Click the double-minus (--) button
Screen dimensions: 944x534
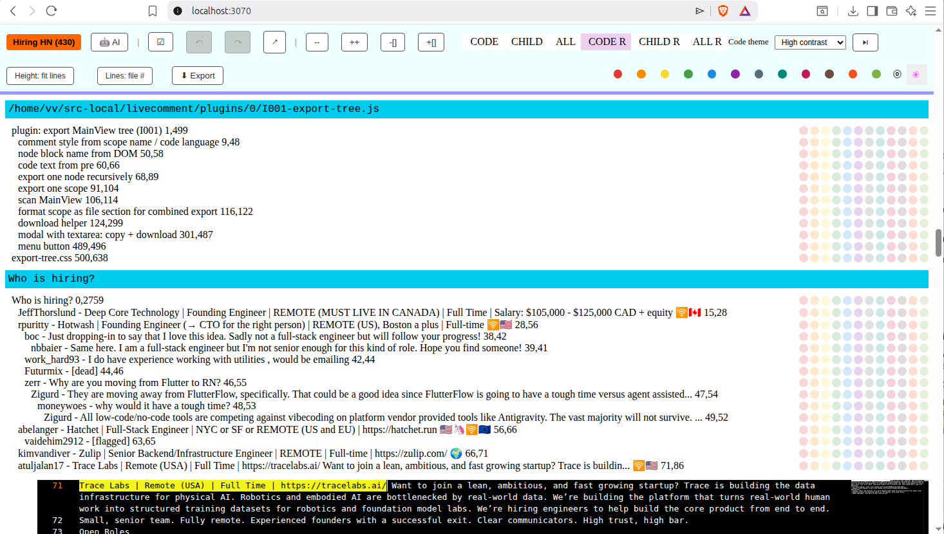point(317,42)
